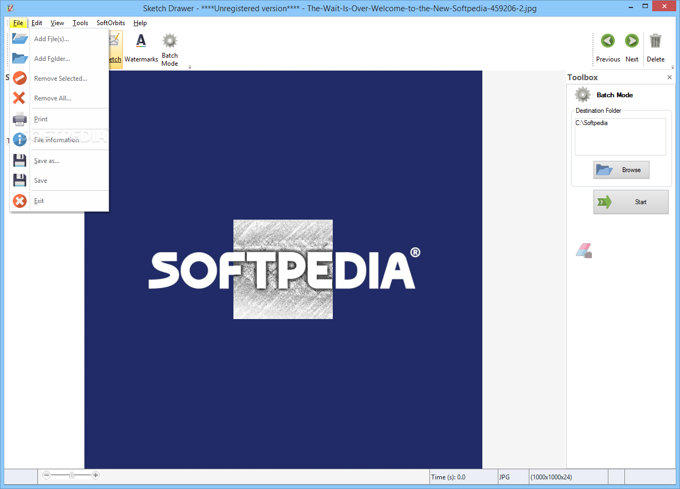
Task: Click the Sketch Drawer app icon in title bar
Action: [x=10, y=8]
